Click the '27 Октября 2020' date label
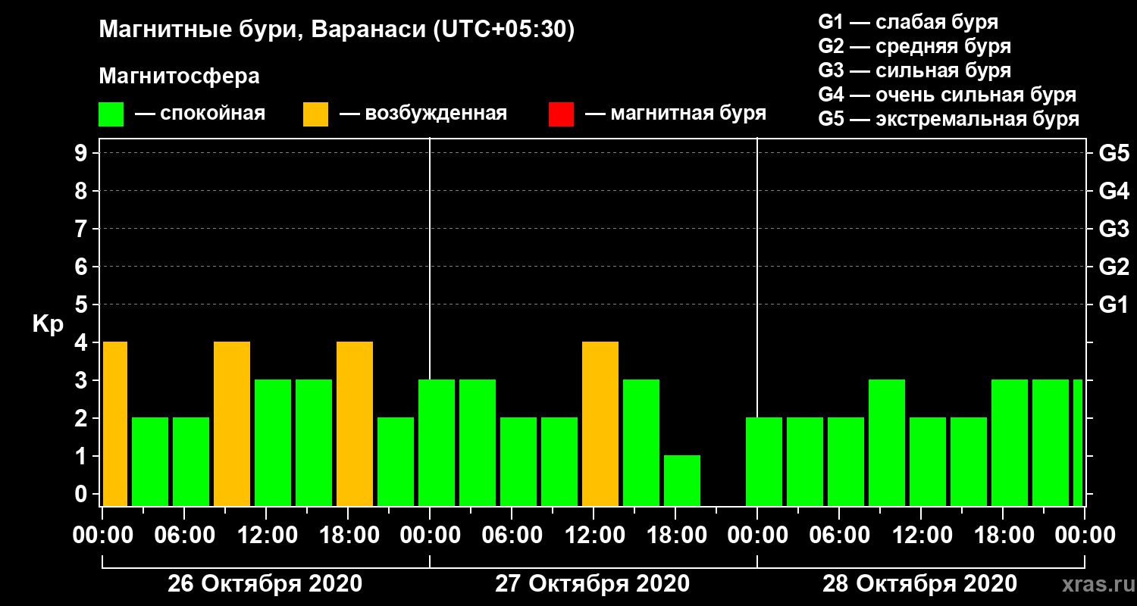Screen dimensions: 1137x606 [x=593, y=584]
